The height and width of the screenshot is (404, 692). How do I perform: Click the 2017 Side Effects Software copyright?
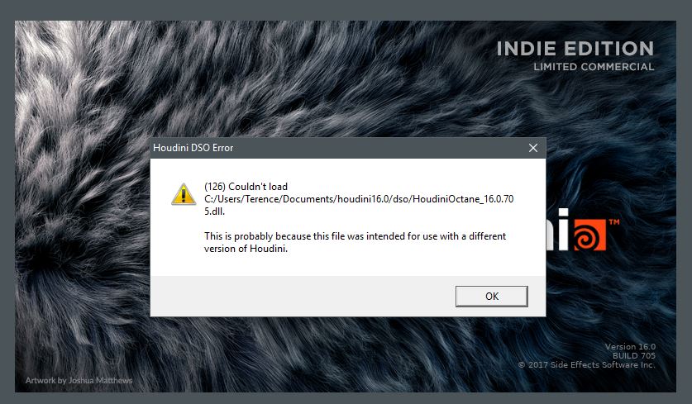(586, 364)
